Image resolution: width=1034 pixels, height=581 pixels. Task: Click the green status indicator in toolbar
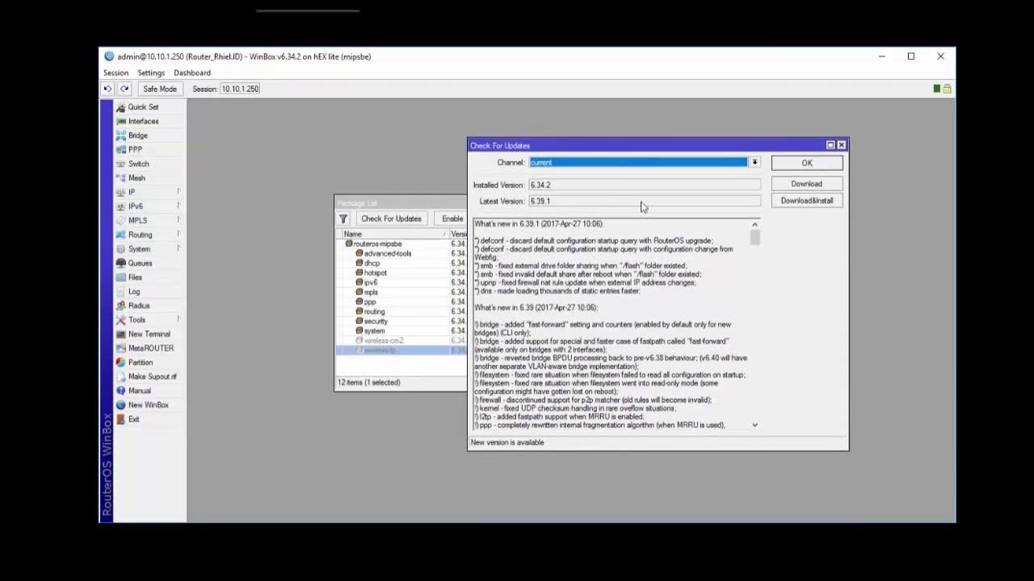[x=937, y=89]
